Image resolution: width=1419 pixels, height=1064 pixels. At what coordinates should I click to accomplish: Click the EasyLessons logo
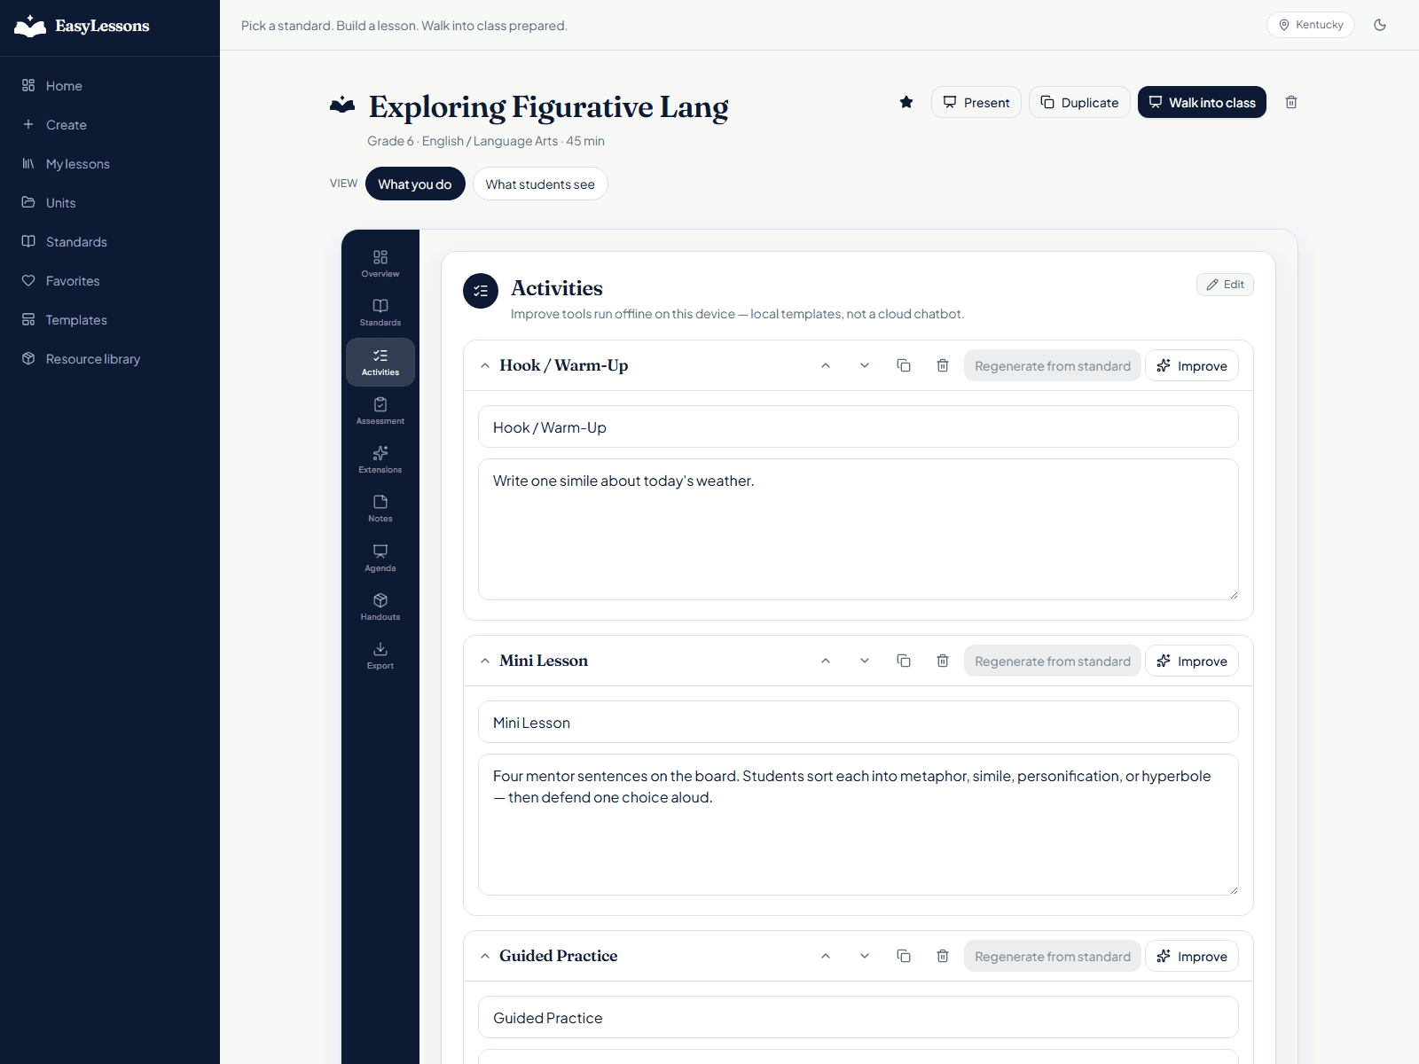[x=82, y=26]
